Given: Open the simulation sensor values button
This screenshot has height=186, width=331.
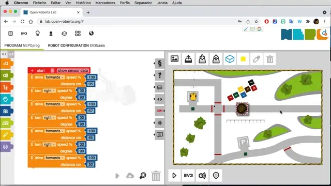Looking at the screenshot, I should tap(202, 176).
